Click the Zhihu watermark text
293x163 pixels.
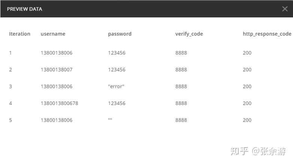click(x=258, y=151)
